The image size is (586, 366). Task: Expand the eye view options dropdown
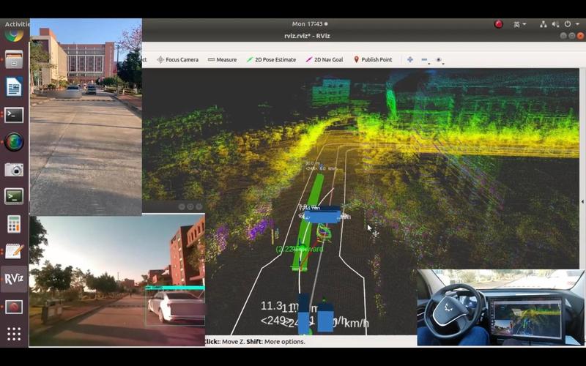(439, 60)
